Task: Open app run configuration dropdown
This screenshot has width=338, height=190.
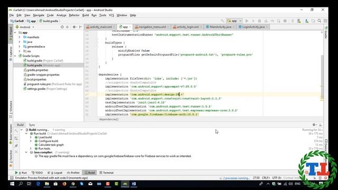Action: pyautogui.click(x=234, y=21)
